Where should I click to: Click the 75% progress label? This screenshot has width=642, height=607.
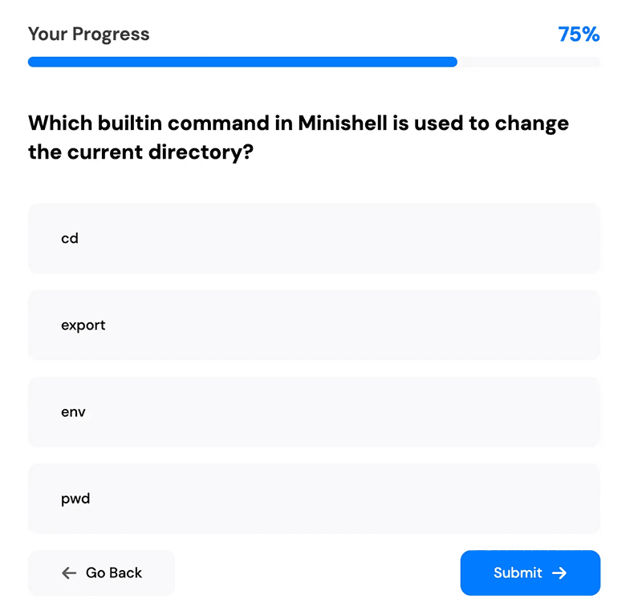(579, 34)
